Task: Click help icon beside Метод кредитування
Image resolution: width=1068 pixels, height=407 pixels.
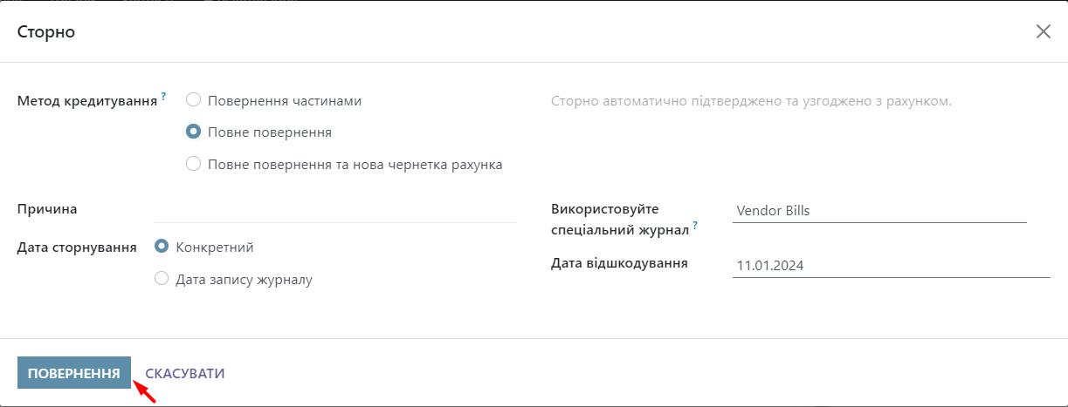Action: pyautogui.click(x=163, y=96)
